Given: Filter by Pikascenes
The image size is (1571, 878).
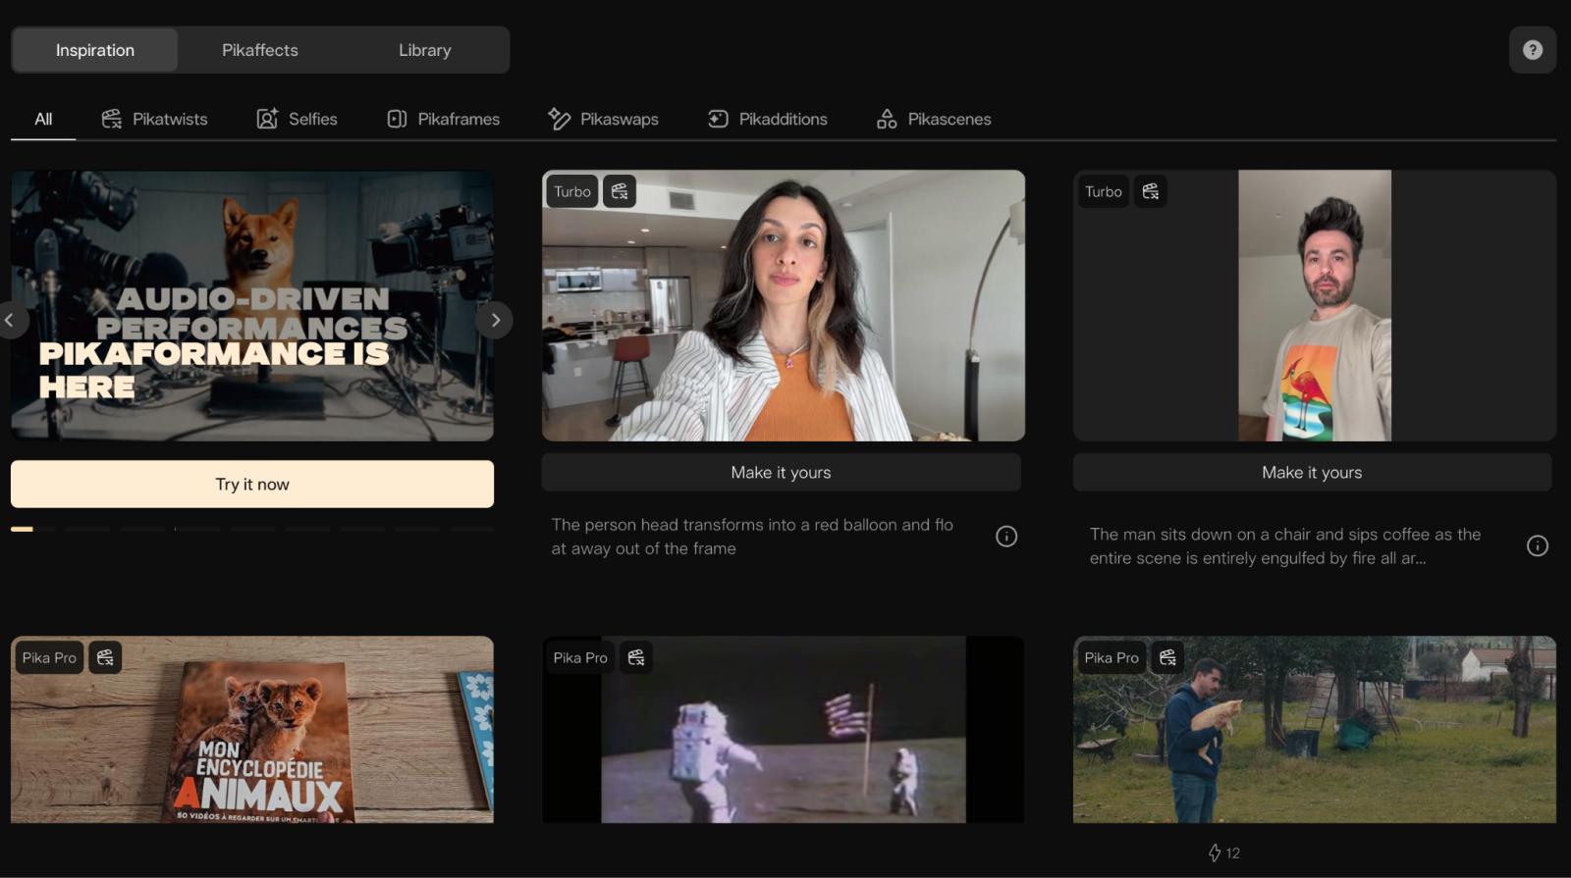Looking at the screenshot, I should pyautogui.click(x=934, y=119).
